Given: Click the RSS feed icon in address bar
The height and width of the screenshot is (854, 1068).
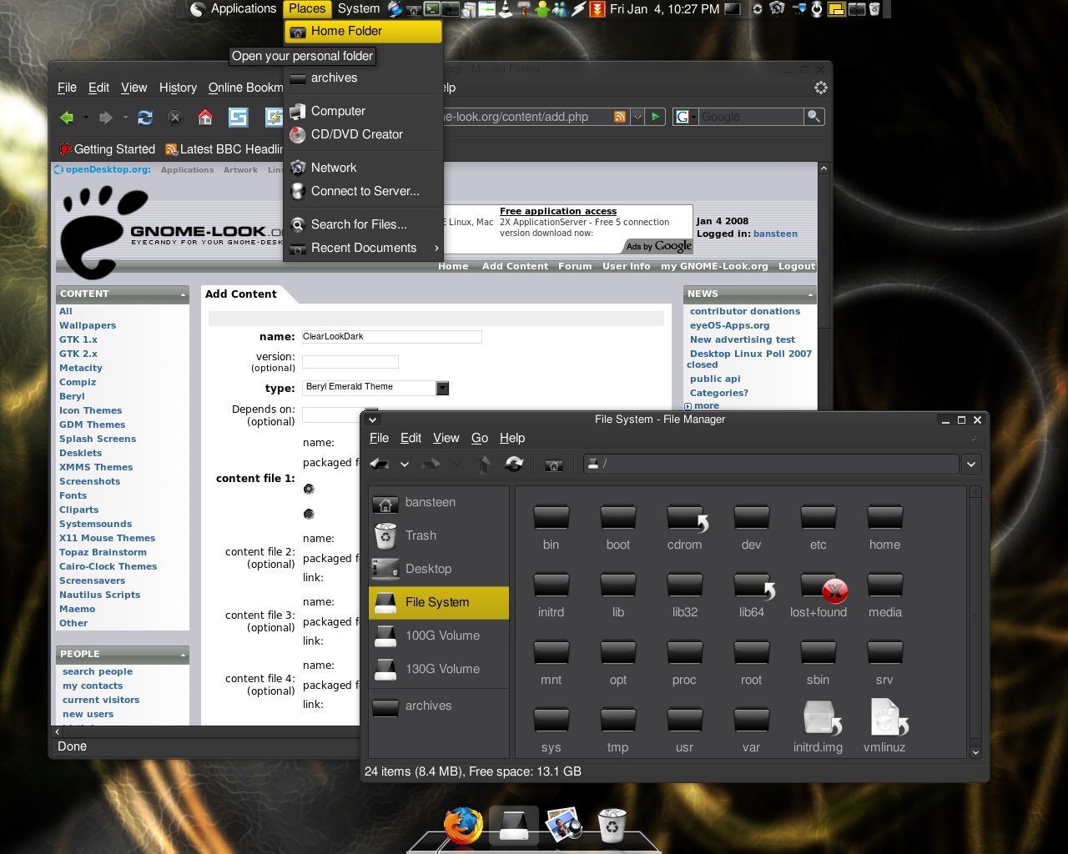Looking at the screenshot, I should pos(620,117).
